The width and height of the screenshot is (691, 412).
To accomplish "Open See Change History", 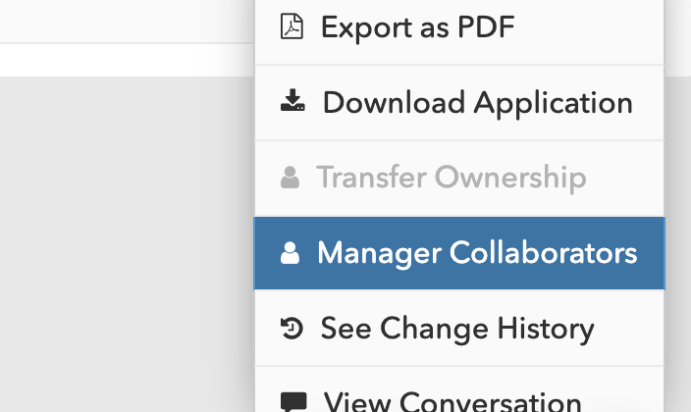I will 458,329.
